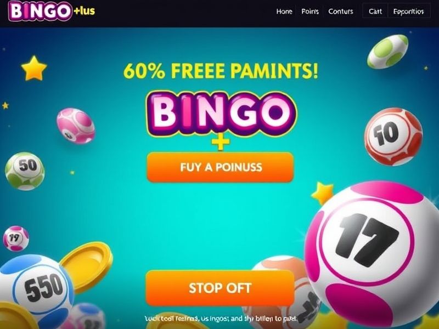Click the 60% FREEE PAMINTS headline

(x=221, y=71)
